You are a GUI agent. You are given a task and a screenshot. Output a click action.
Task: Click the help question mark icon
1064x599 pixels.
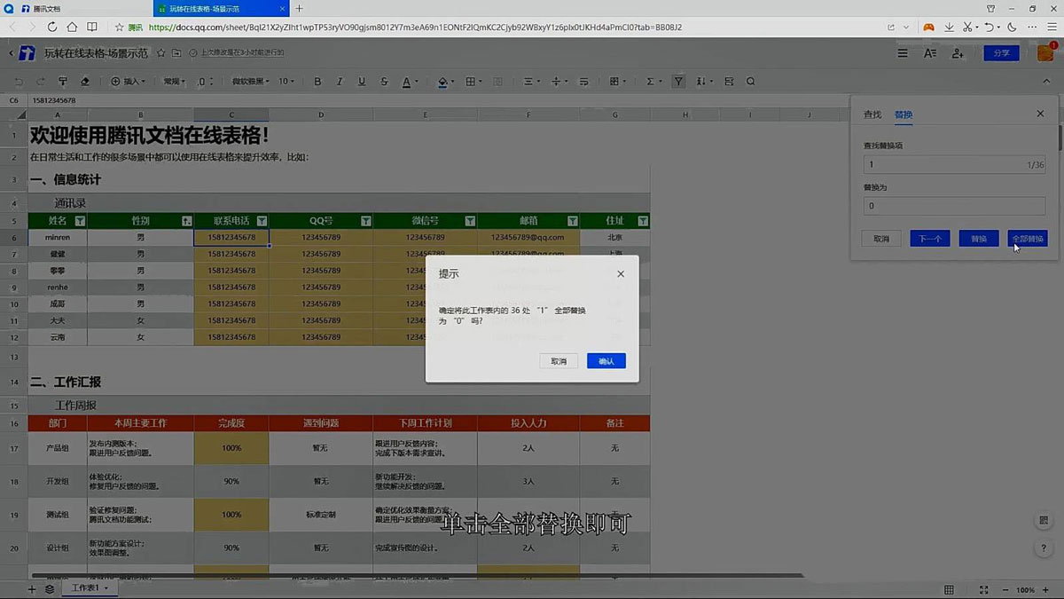(x=1044, y=548)
